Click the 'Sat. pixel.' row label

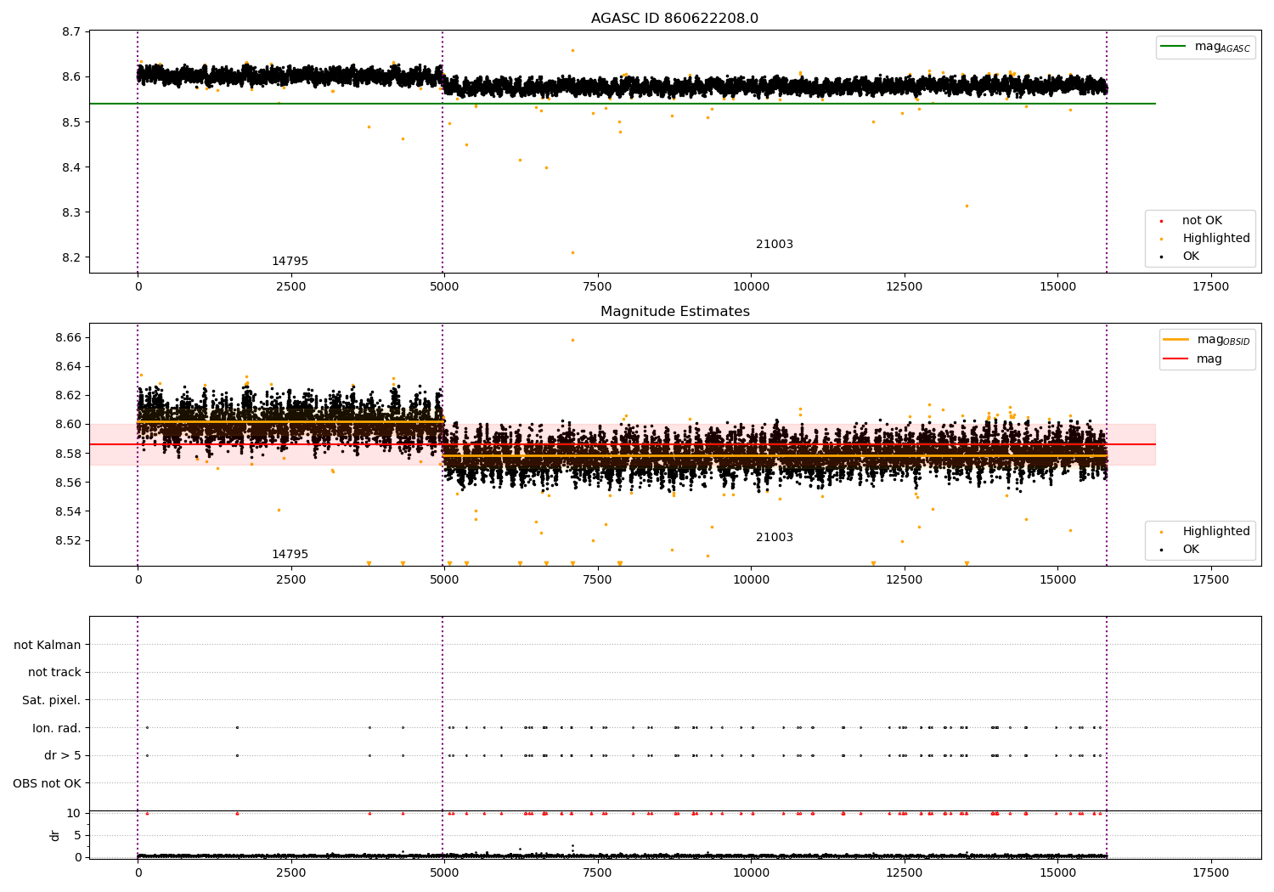pyautogui.click(x=52, y=701)
